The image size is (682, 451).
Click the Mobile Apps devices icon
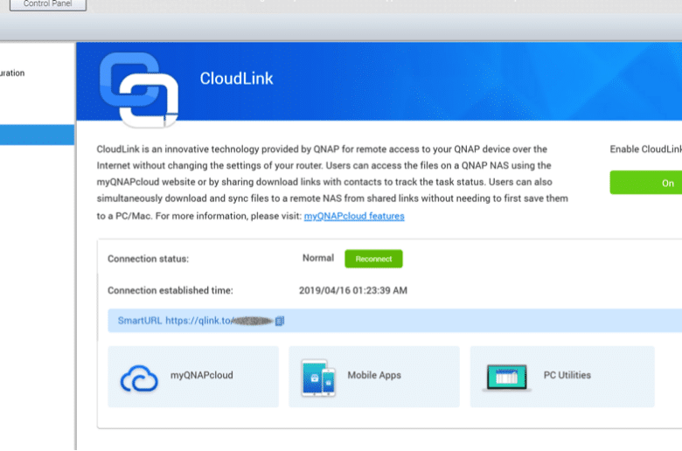pos(318,378)
